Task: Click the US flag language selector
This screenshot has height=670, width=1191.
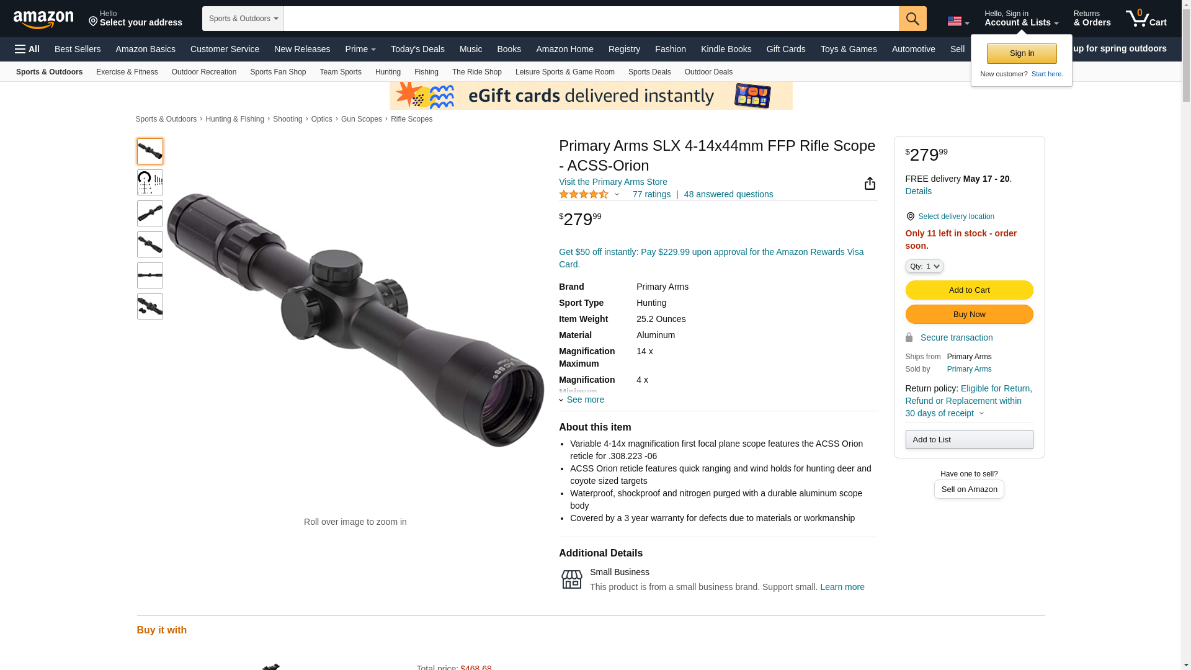Action: point(958,21)
